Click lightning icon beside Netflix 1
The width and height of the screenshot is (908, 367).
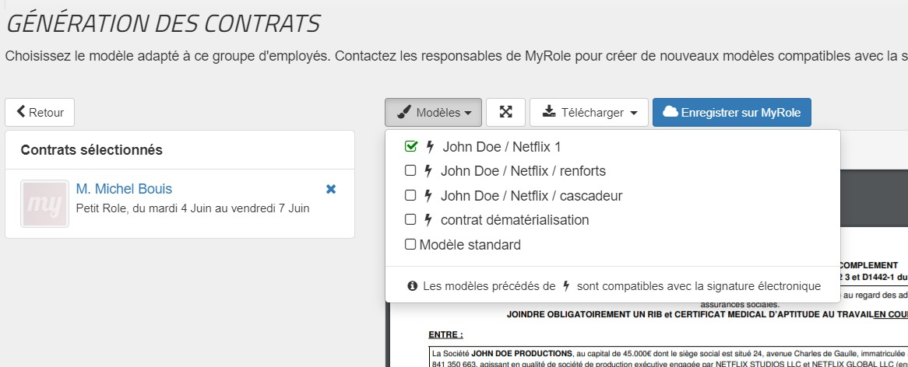pos(431,147)
